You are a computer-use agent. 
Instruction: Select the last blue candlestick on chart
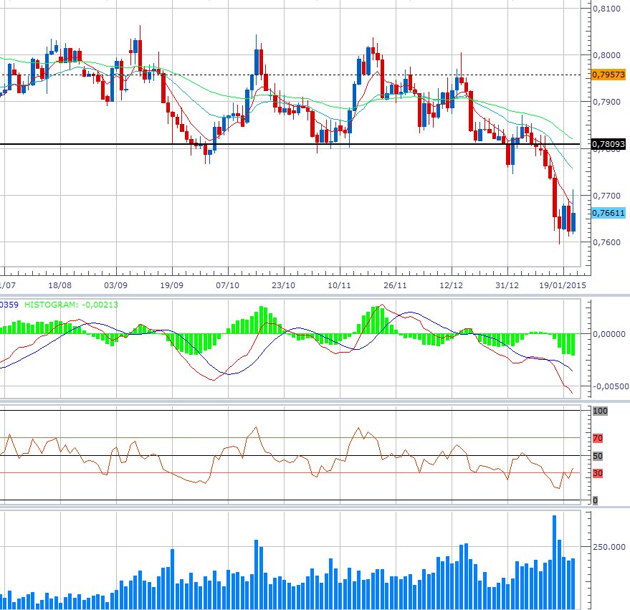[573, 216]
